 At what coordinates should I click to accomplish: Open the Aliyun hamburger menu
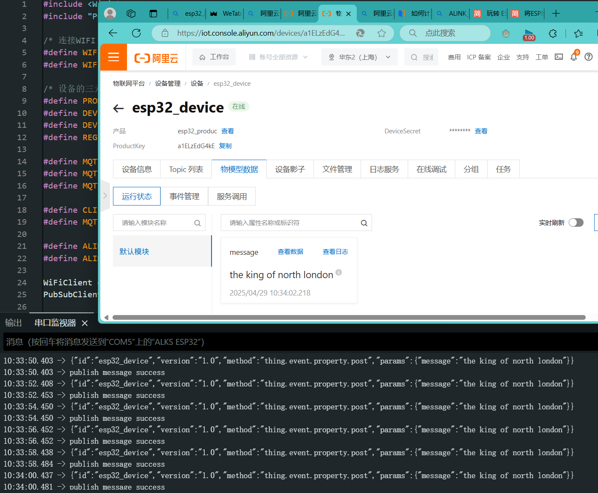click(x=113, y=57)
